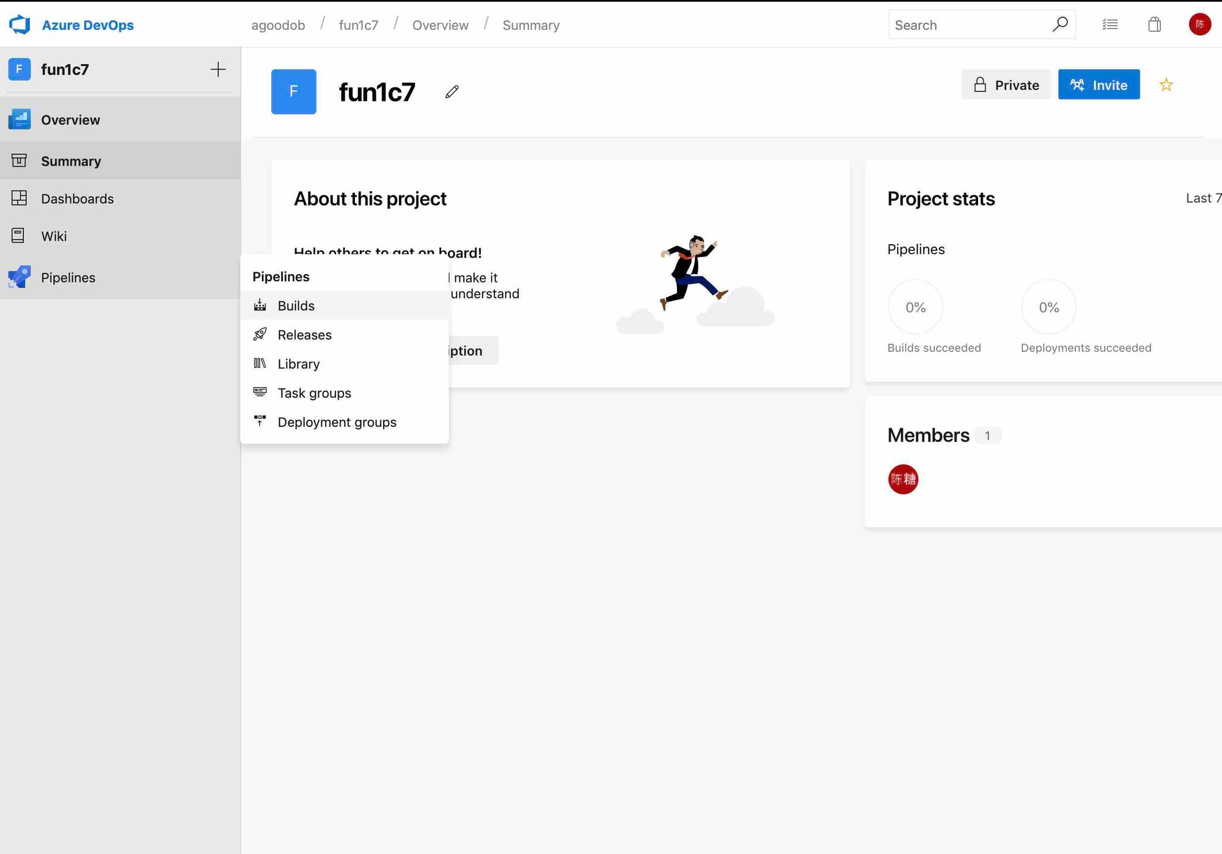This screenshot has height=854, width=1222.
Task: Click the search magnifier icon
Action: 1060,24
